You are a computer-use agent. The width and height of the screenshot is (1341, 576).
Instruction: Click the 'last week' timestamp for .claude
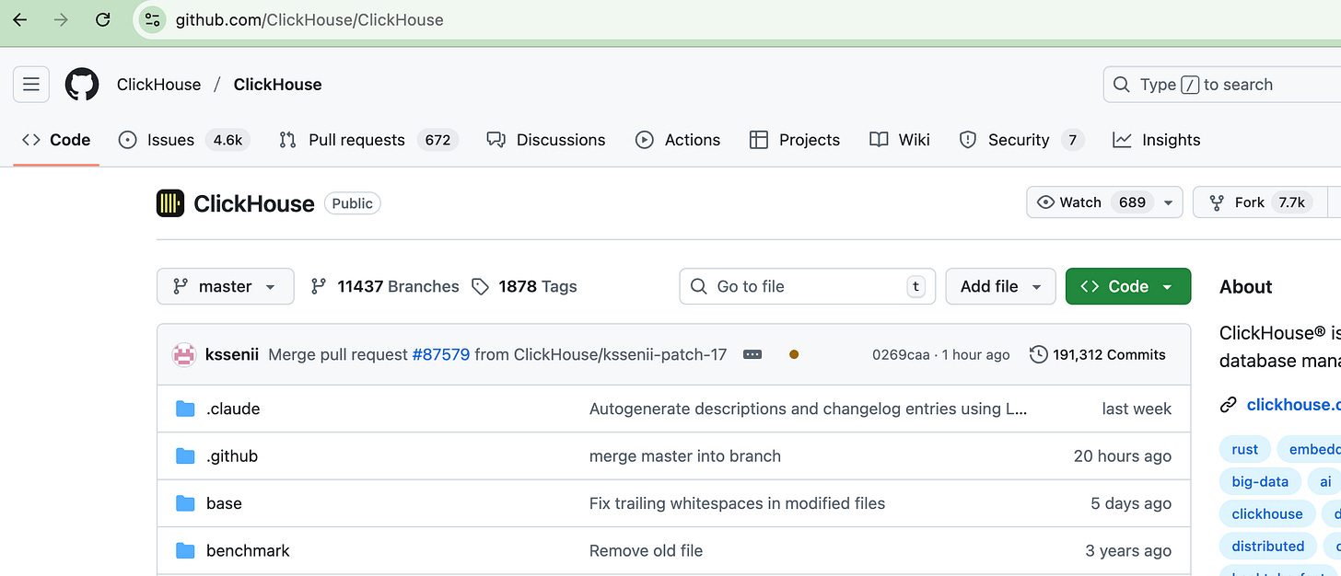point(1137,409)
